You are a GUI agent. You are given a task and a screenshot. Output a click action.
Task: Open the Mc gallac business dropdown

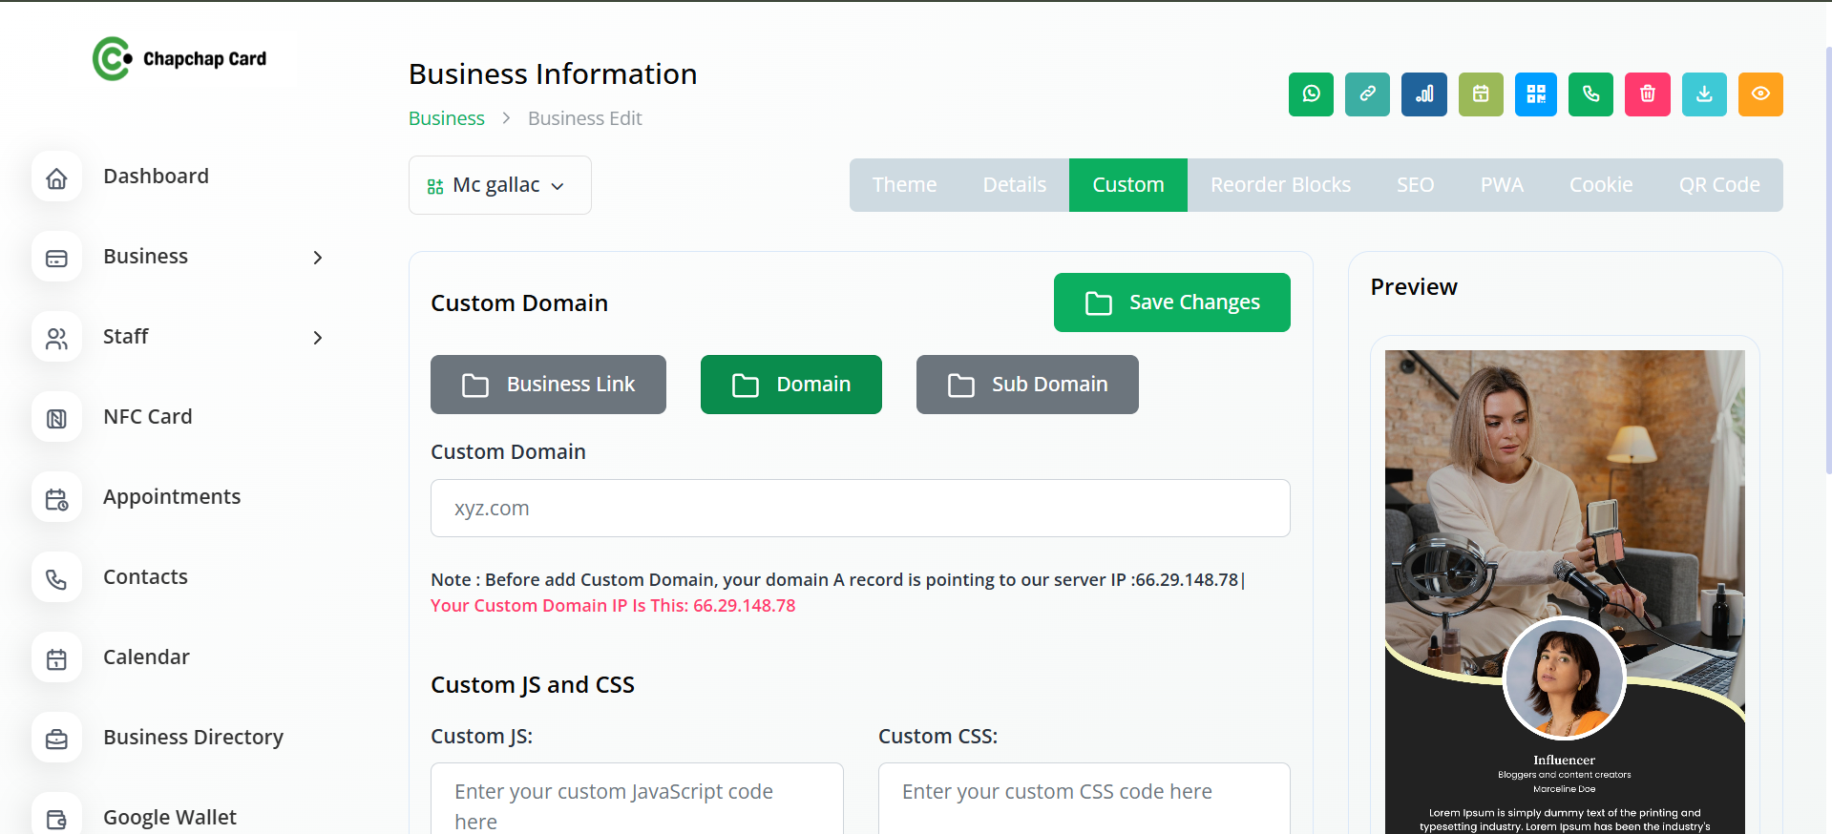[499, 185]
